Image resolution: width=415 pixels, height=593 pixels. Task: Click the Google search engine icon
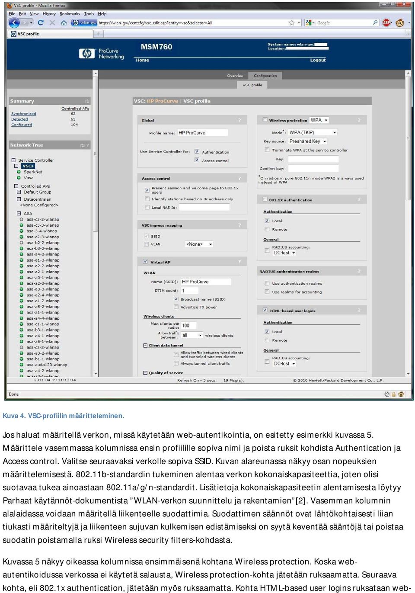pyautogui.click(x=308, y=23)
